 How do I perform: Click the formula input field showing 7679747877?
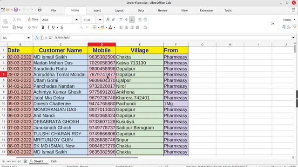[172, 38]
